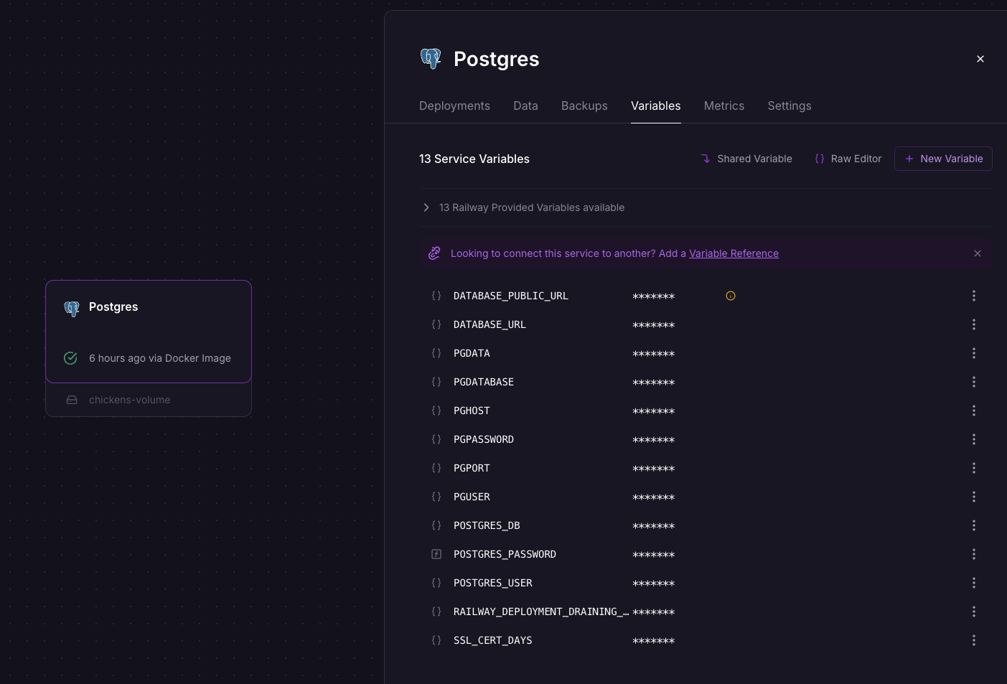Click the PGHOST variable name
Screen dimensions: 1007x684
(x=472, y=411)
